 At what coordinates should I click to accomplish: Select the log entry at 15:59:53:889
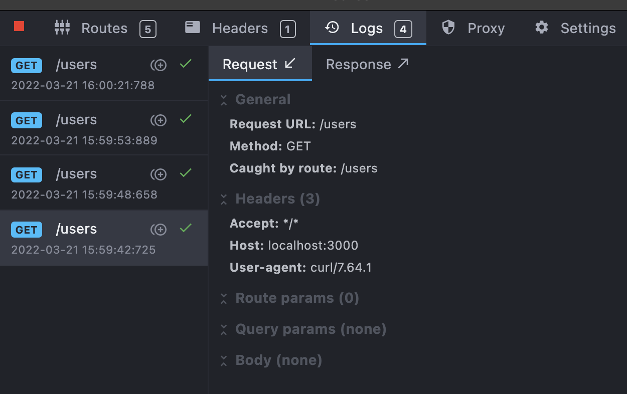click(x=104, y=128)
